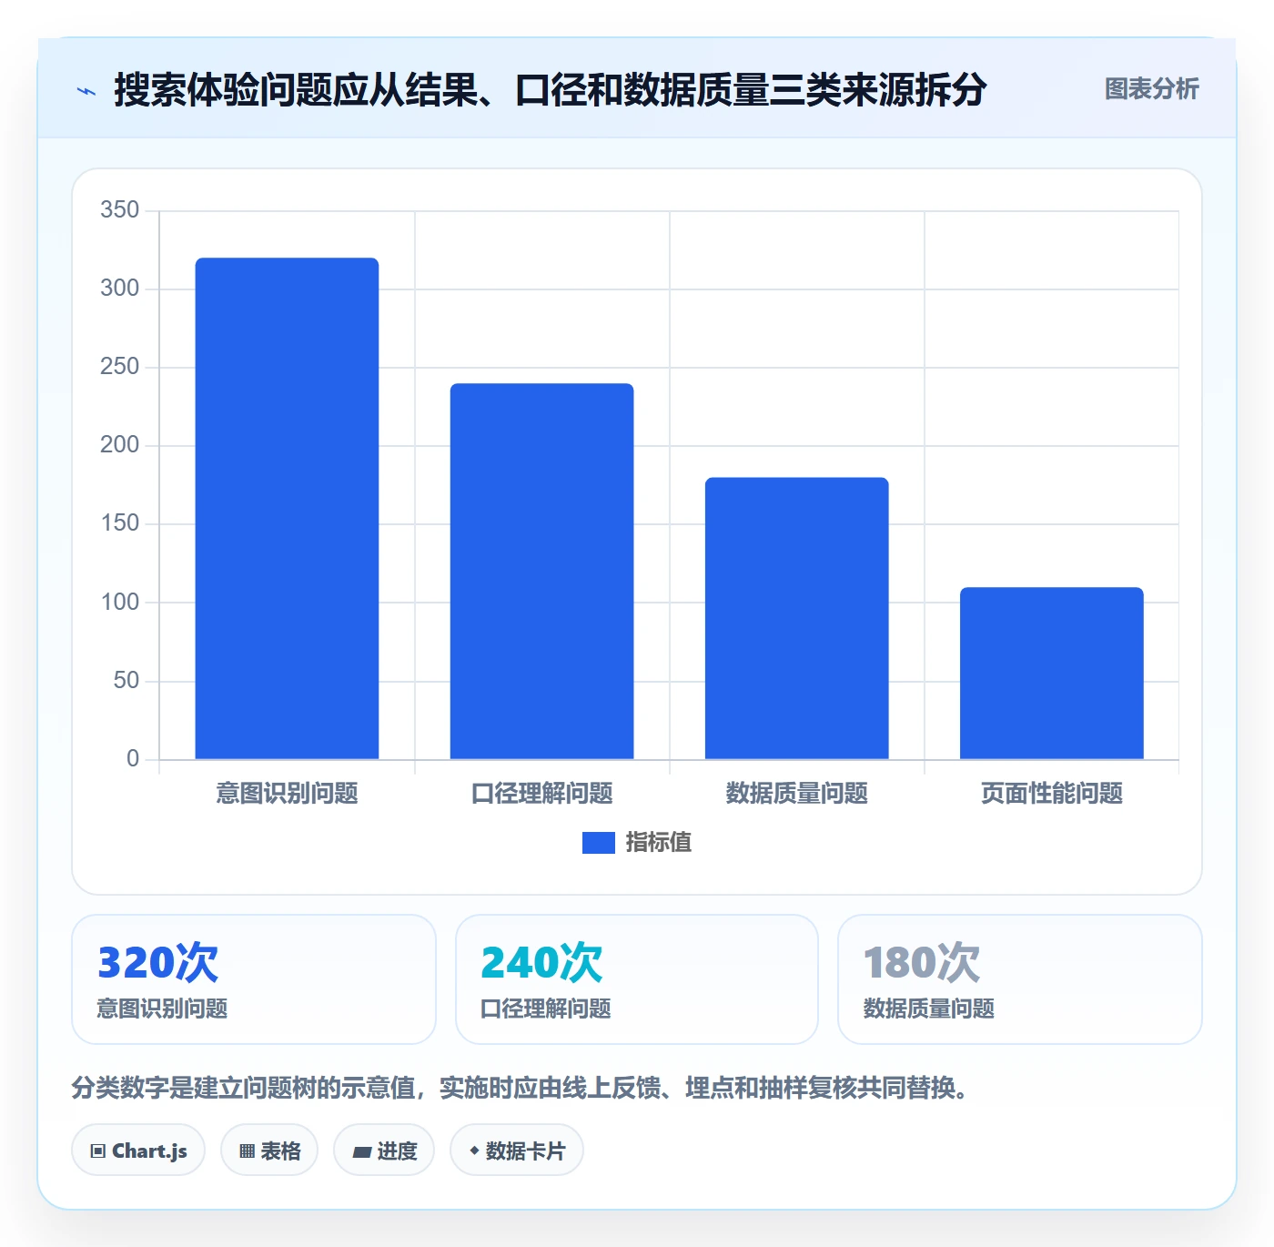This screenshot has width=1274, height=1247.
Task: Select the 数据质量问题 bar in chart
Action: pos(796,618)
